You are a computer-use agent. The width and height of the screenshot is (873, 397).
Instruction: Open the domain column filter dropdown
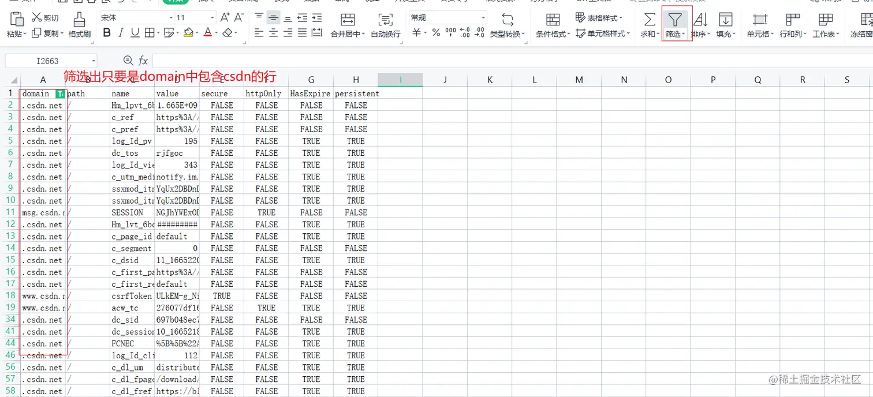click(60, 93)
